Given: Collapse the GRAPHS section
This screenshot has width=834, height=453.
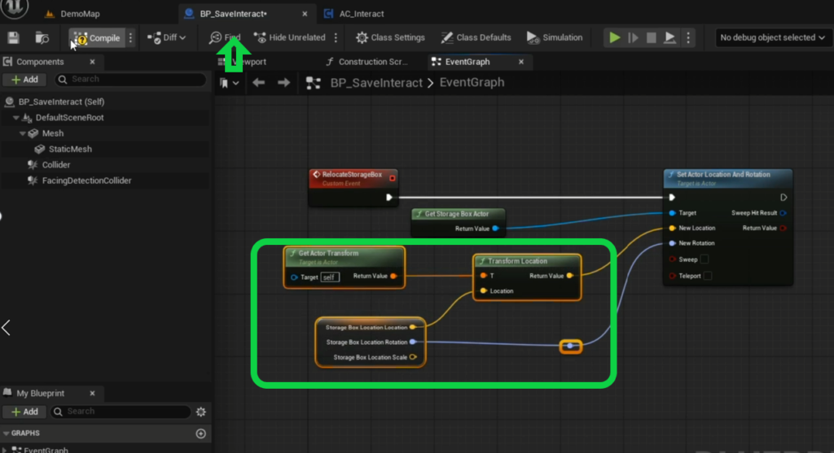Looking at the screenshot, I should pyautogui.click(x=6, y=433).
